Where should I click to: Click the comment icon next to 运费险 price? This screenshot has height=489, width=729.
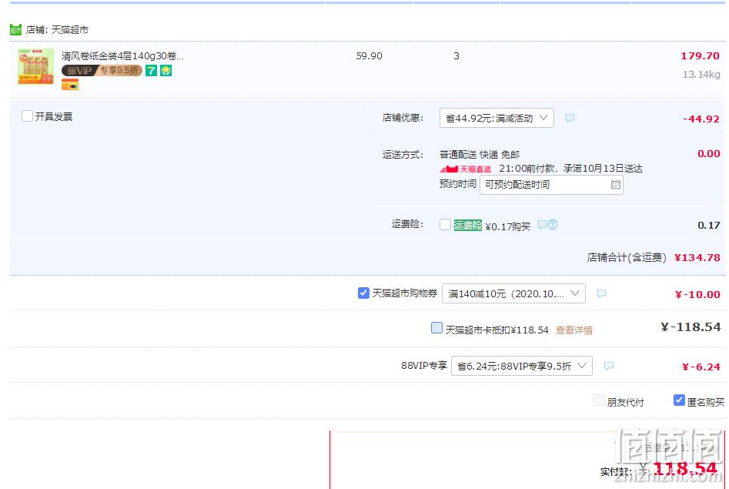(542, 225)
